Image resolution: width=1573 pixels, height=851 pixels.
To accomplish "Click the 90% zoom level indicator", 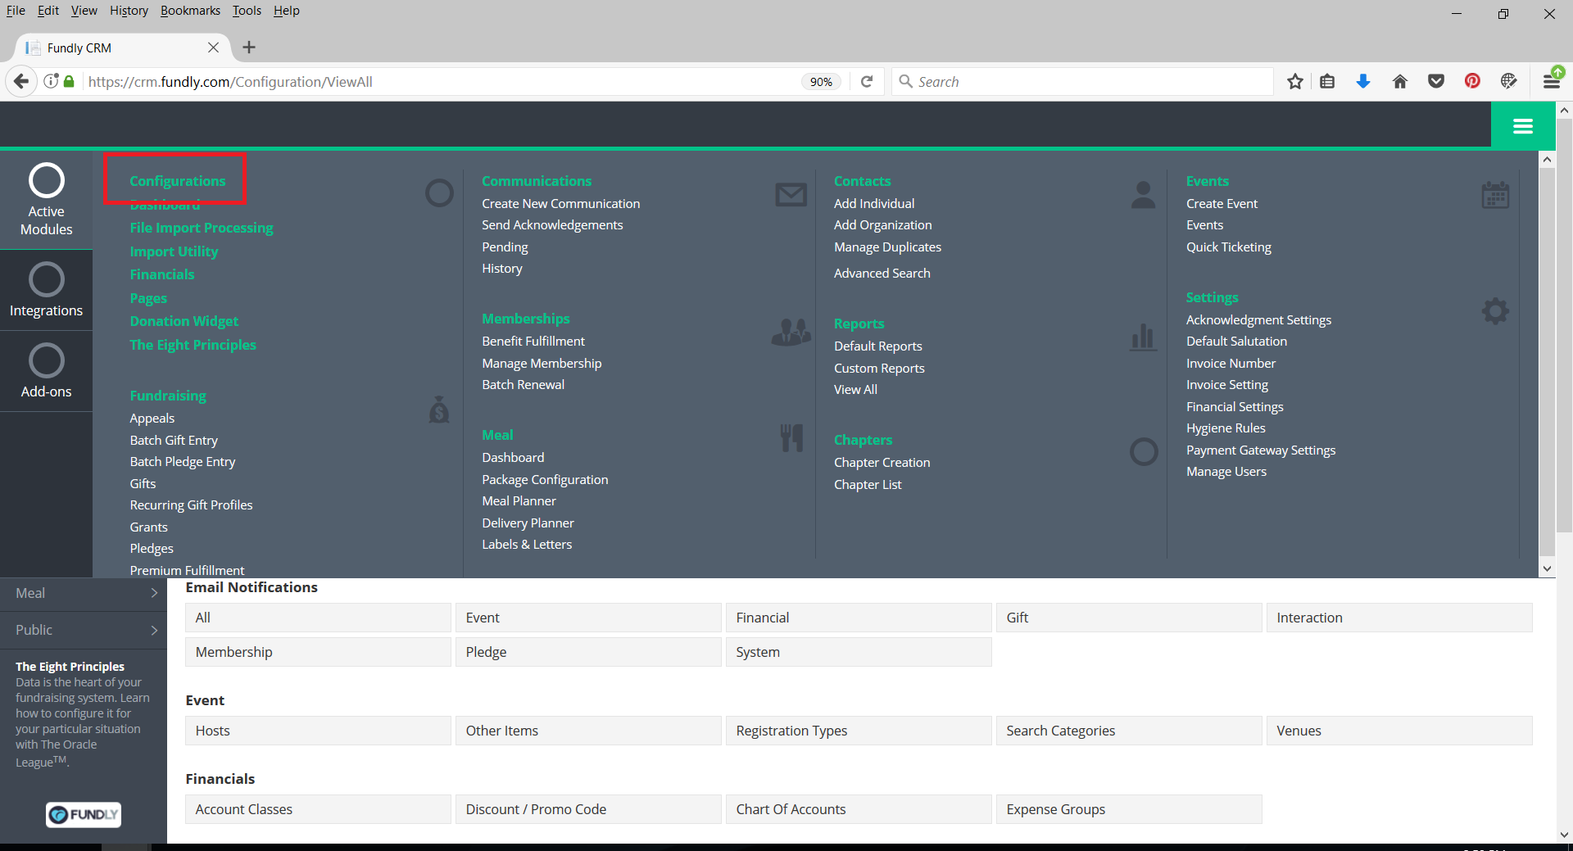I will [821, 81].
